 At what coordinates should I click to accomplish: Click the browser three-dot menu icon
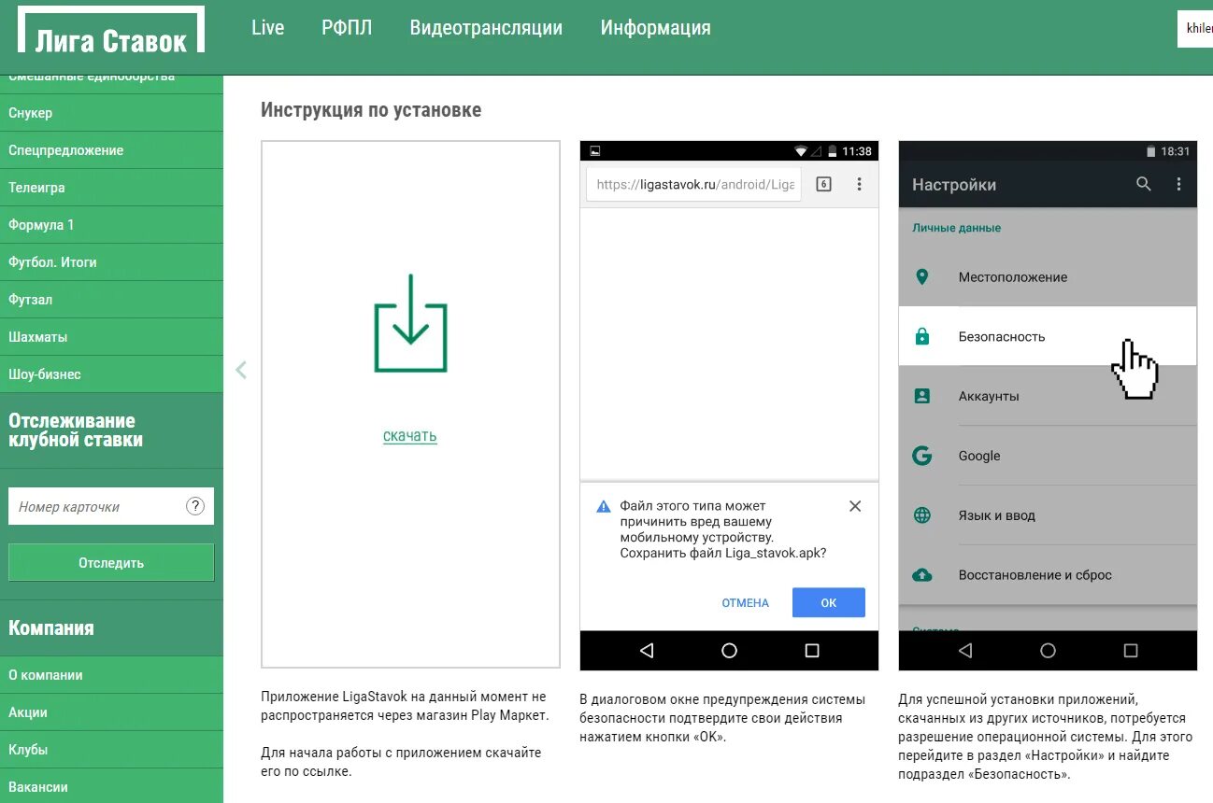(859, 184)
